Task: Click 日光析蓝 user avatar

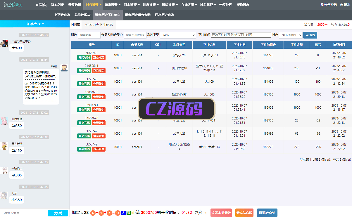Action: point(4,146)
